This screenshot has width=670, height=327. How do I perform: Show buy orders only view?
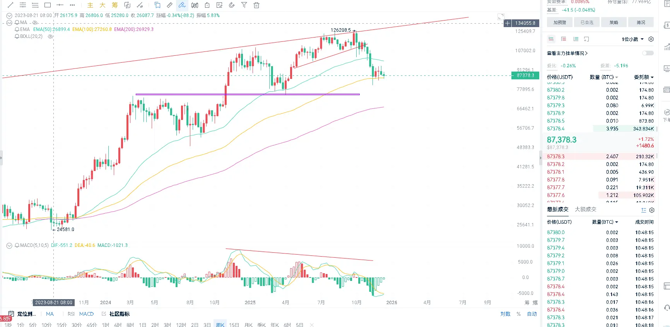pyautogui.click(x=576, y=39)
